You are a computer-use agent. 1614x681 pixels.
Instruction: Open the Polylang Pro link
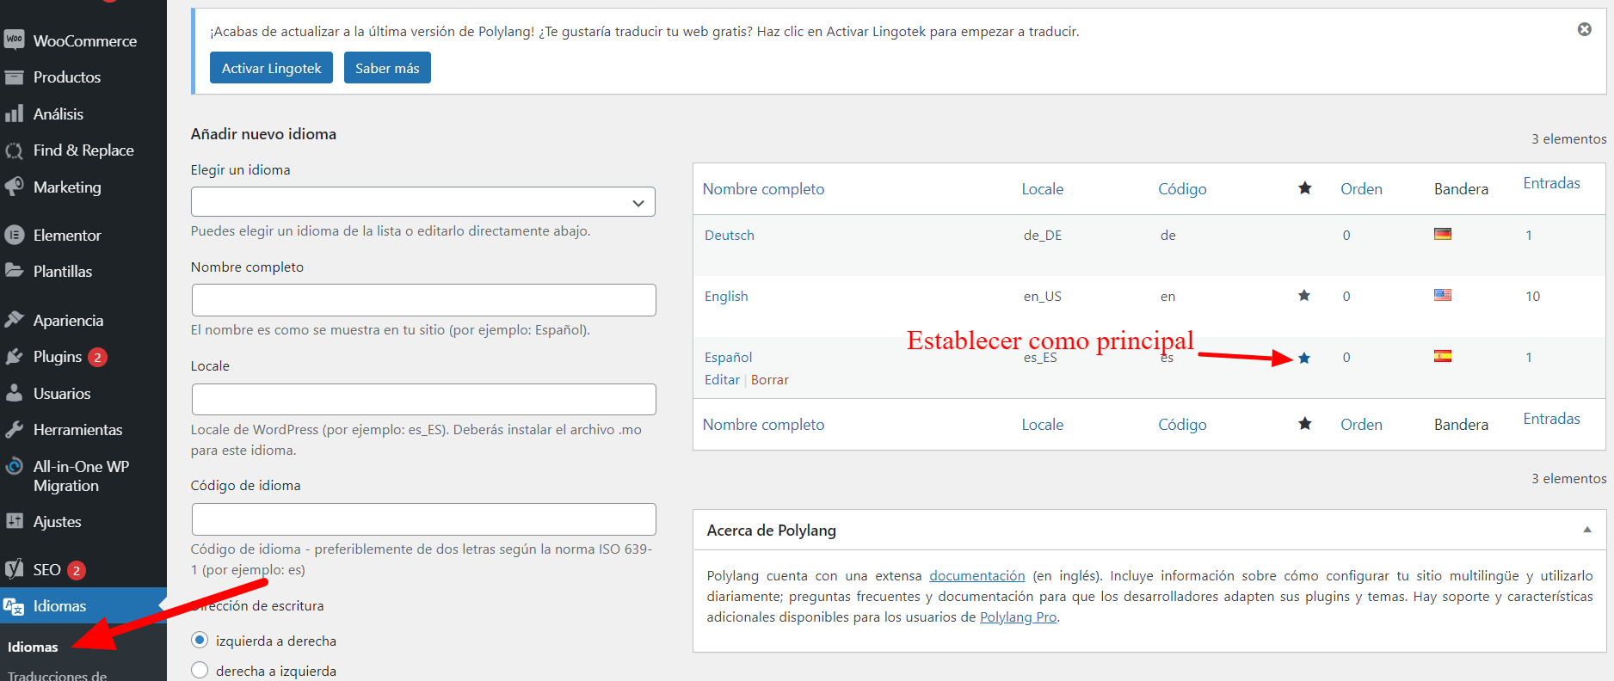pos(1018,617)
